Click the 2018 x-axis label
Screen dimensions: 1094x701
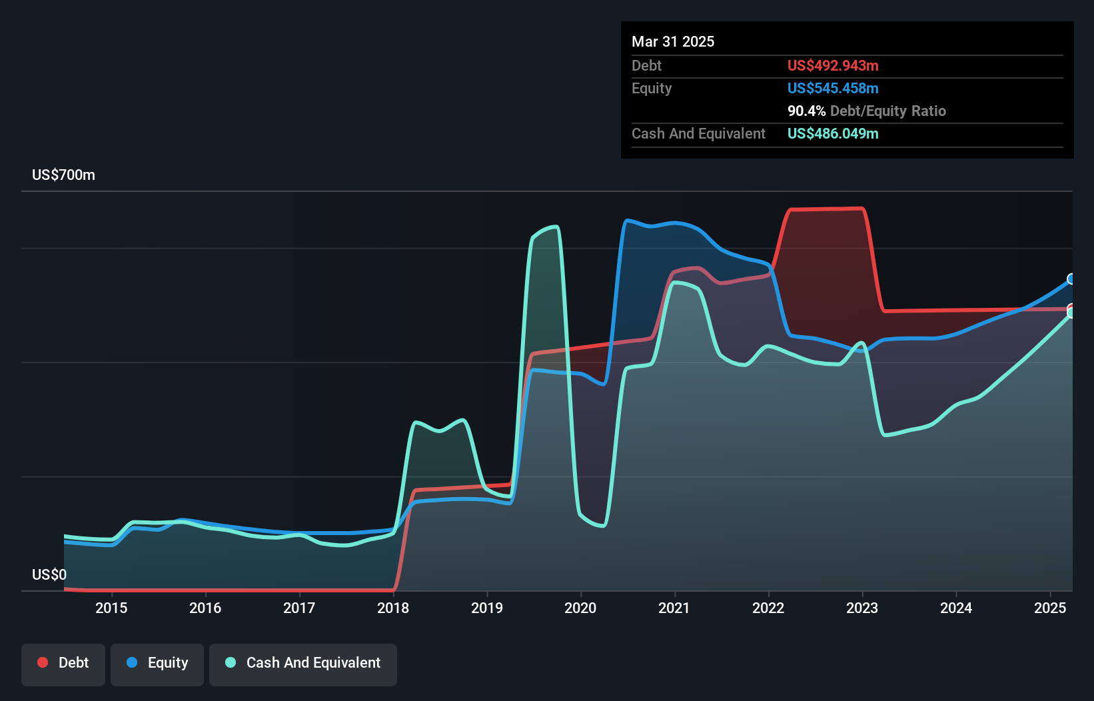pos(393,608)
